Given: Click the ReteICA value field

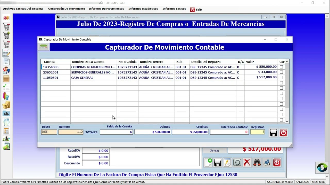Looking at the screenshot, I should pyautogui.click(x=96, y=151).
